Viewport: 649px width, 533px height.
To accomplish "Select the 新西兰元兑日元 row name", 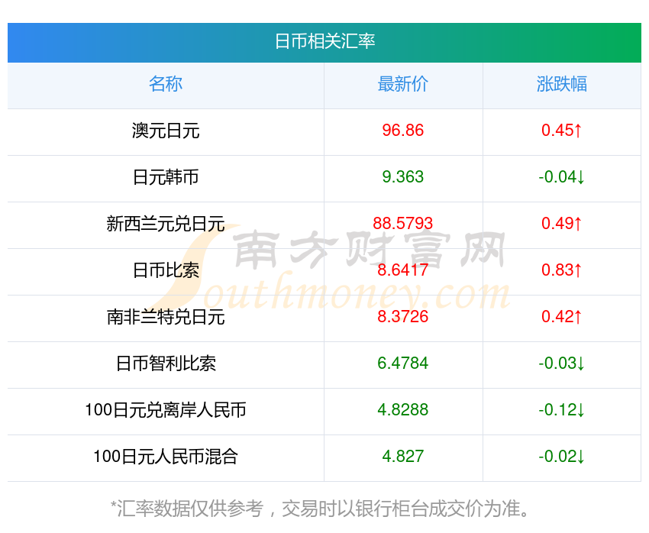I will point(166,224).
